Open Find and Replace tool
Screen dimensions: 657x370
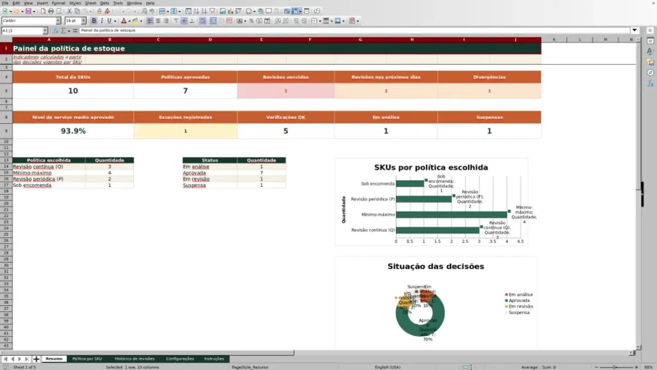(144, 12)
